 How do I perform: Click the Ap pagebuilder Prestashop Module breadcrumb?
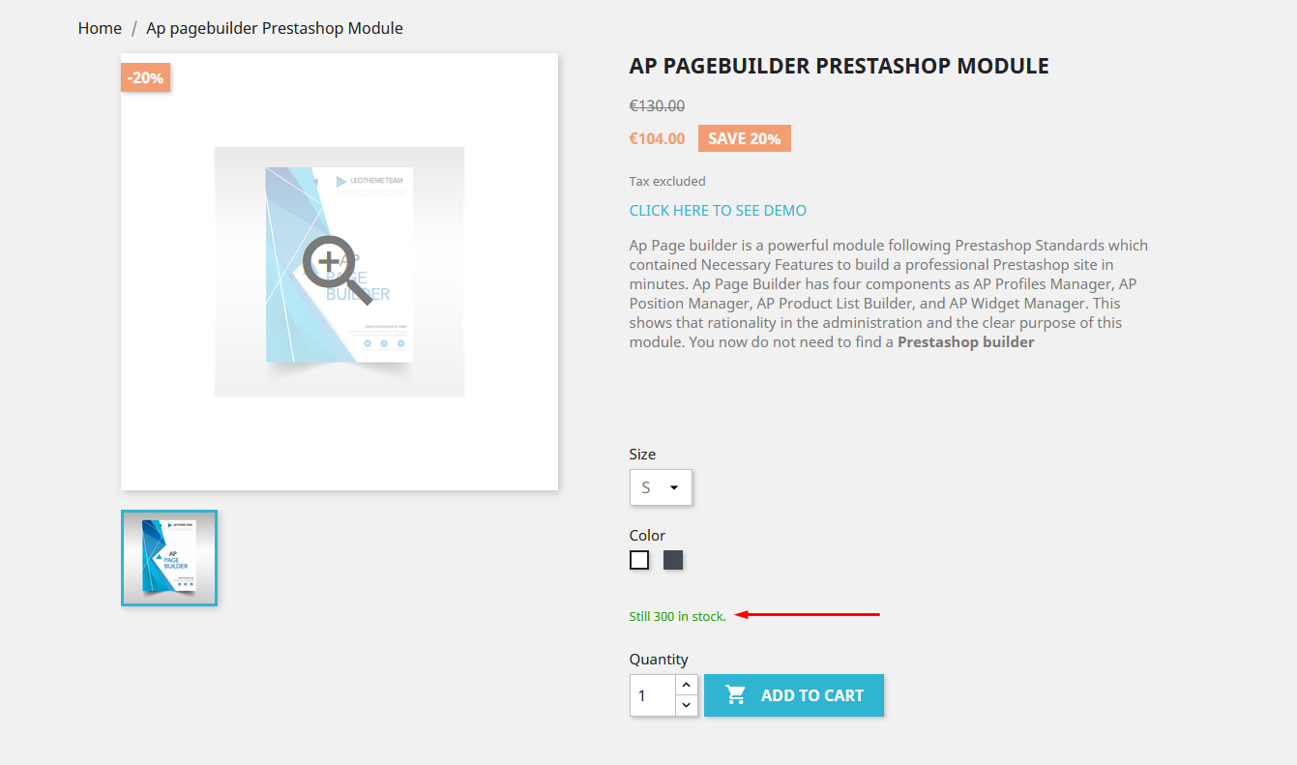pos(275,28)
